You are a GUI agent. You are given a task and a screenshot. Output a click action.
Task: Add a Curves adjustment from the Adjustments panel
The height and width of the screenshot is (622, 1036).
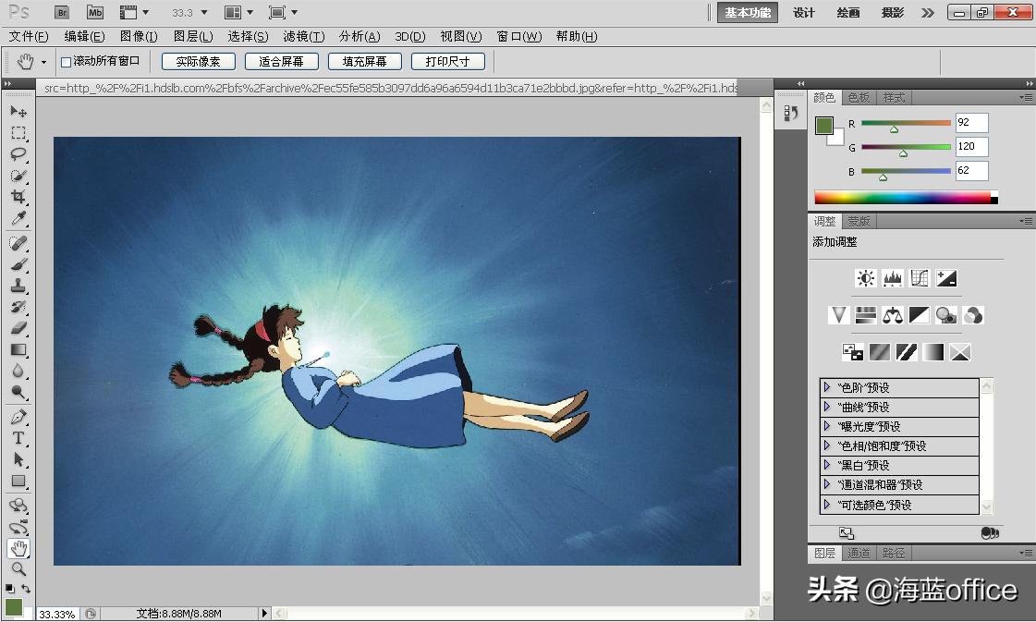coord(919,277)
